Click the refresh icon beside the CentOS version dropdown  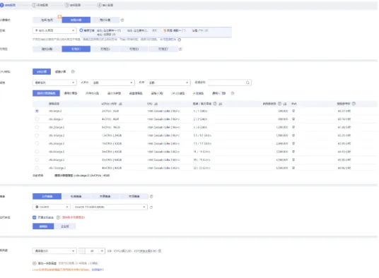click(x=151, y=207)
